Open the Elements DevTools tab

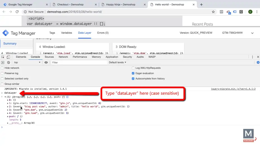[x=21, y=57]
